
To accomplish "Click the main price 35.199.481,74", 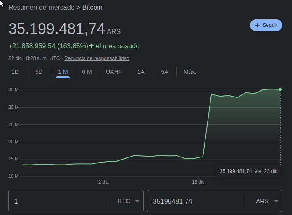I will click(x=57, y=29).
